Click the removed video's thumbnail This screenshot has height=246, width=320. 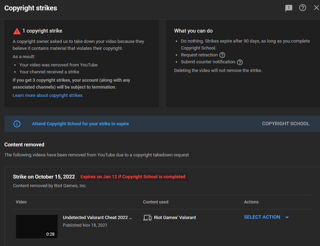pyautogui.click(x=36, y=226)
